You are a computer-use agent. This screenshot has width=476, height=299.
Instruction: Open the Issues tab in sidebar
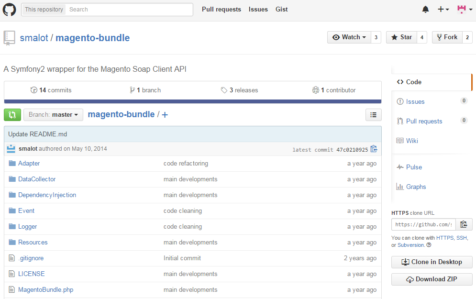pyautogui.click(x=415, y=101)
